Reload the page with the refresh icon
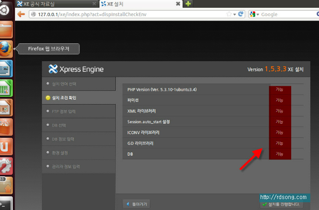 [241, 14]
